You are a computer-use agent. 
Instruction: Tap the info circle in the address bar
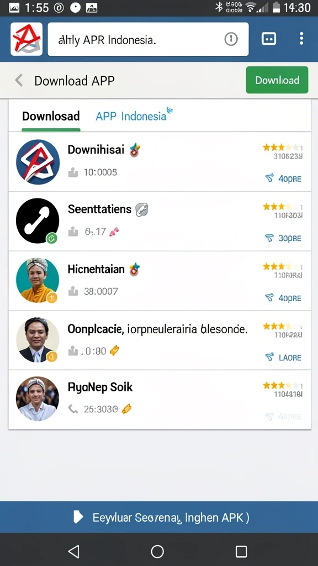pyautogui.click(x=231, y=39)
